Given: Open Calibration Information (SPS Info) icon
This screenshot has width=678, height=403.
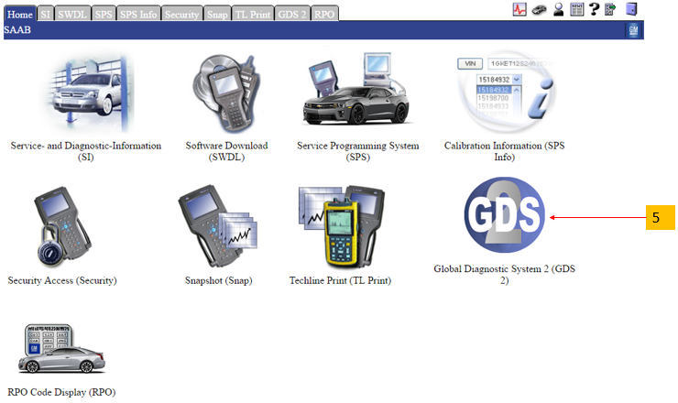Looking at the screenshot, I should tap(505, 92).
